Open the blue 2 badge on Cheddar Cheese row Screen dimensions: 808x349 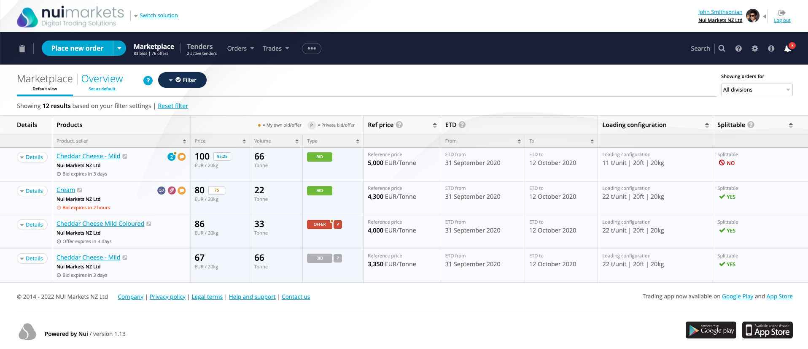pyautogui.click(x=172, y=157)
